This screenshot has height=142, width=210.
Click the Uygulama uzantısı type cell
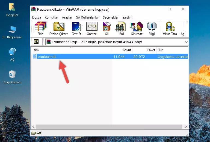pyautogui.click(x=173, y=57)
